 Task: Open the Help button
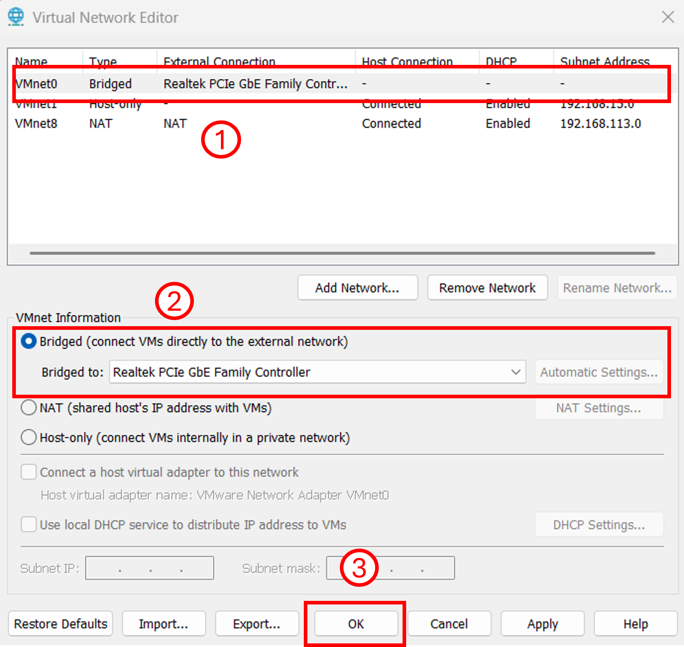pos(636,624)
